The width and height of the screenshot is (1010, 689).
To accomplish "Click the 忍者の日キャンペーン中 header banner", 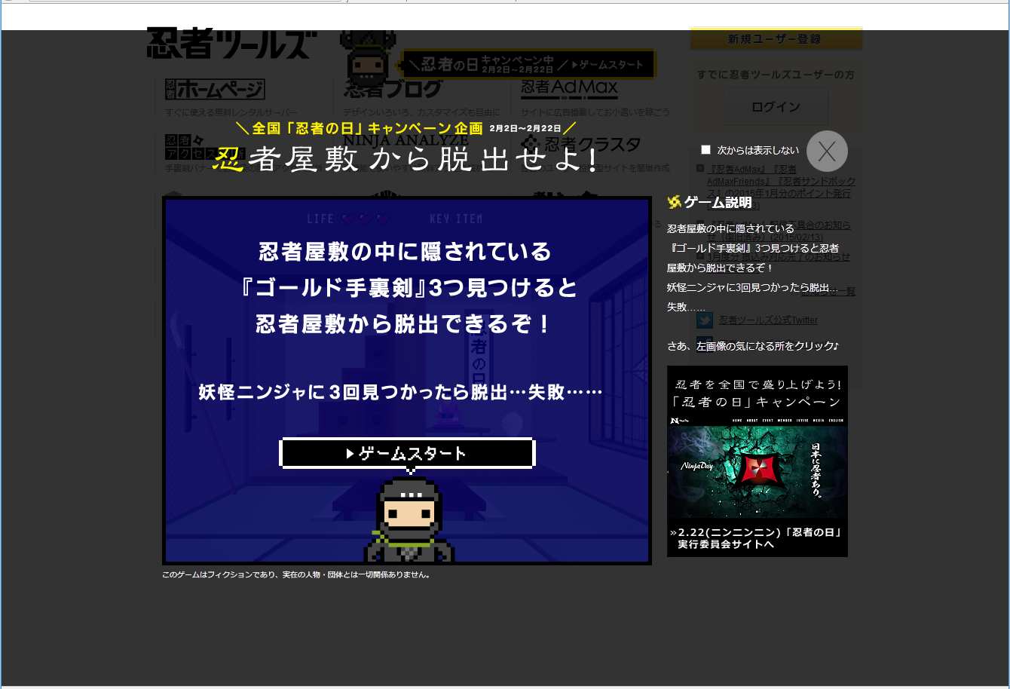I will (x=528, y=65).
